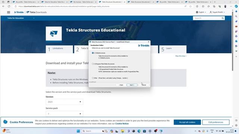Open the Settings gear on the taskbar
The width and height of the screenshot is (239, 134).
point(150,131)
